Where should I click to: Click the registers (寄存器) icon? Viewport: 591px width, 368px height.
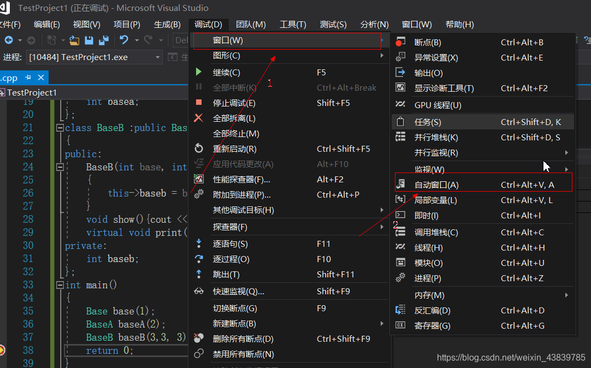pyautogui.click(x=400, y=325)
